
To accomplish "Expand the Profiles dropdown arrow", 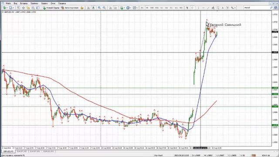I will (x=14, y=8).
